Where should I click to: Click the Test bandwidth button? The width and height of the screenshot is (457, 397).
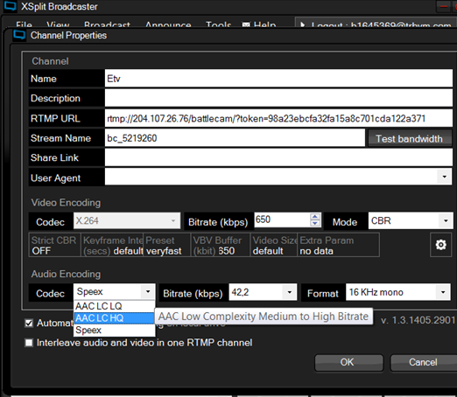409,139
